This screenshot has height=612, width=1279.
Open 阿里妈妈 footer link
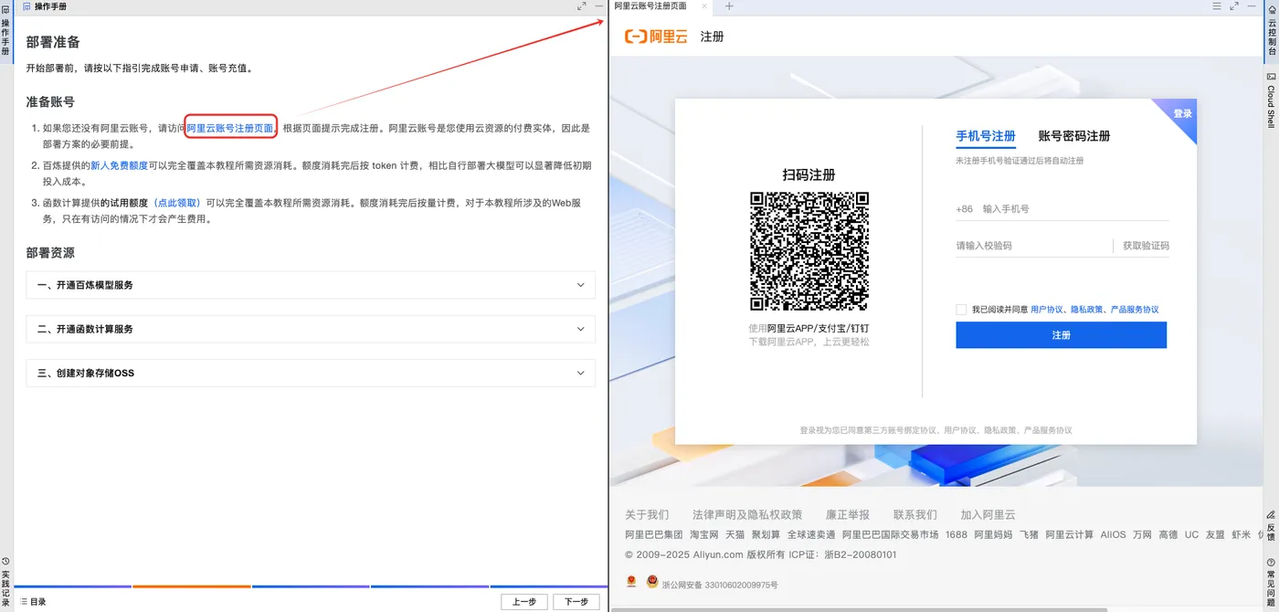(993, 535)
